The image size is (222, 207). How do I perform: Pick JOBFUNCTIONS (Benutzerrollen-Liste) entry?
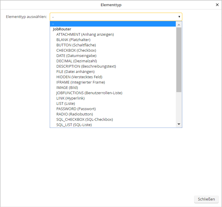tap(89, 93)
